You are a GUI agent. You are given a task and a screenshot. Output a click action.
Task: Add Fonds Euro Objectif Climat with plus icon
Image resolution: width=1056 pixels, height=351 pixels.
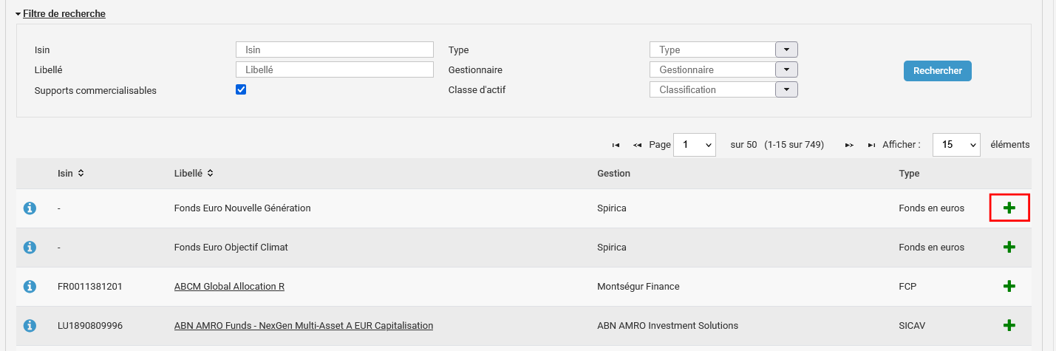coord(1009,248)
